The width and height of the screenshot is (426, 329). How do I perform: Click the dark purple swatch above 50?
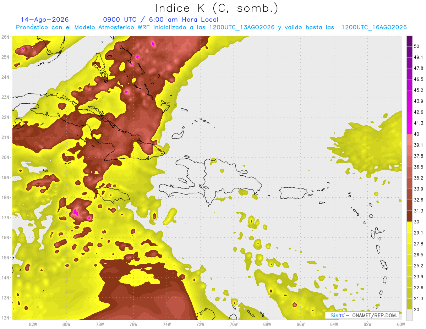(x=409, y=40)
